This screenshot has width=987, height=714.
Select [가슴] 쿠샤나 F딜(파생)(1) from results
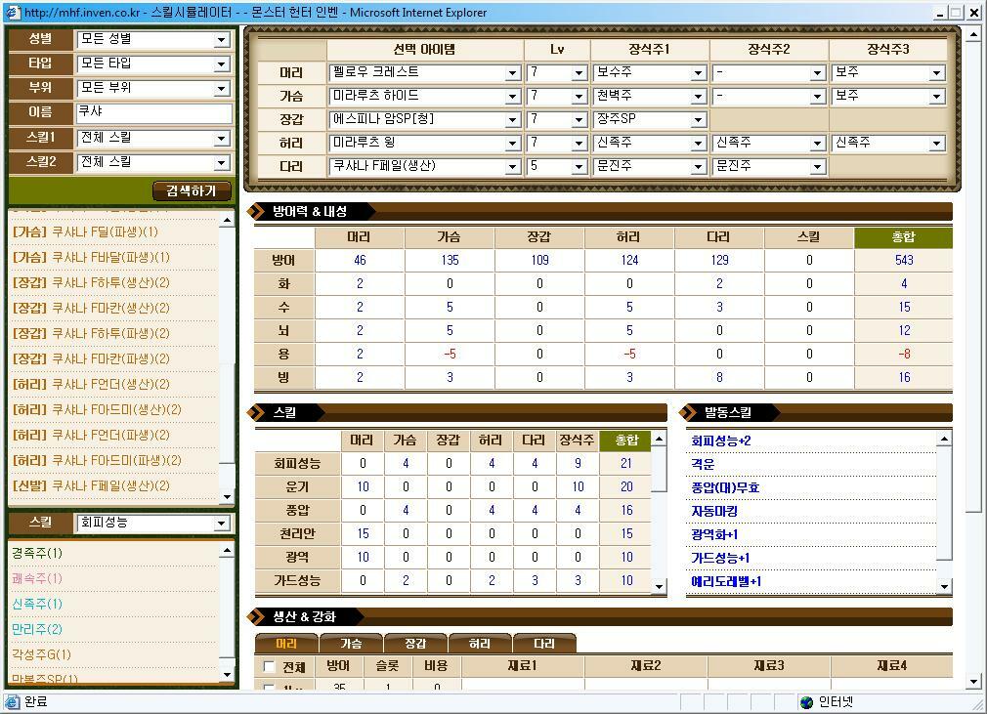[107, 231]
